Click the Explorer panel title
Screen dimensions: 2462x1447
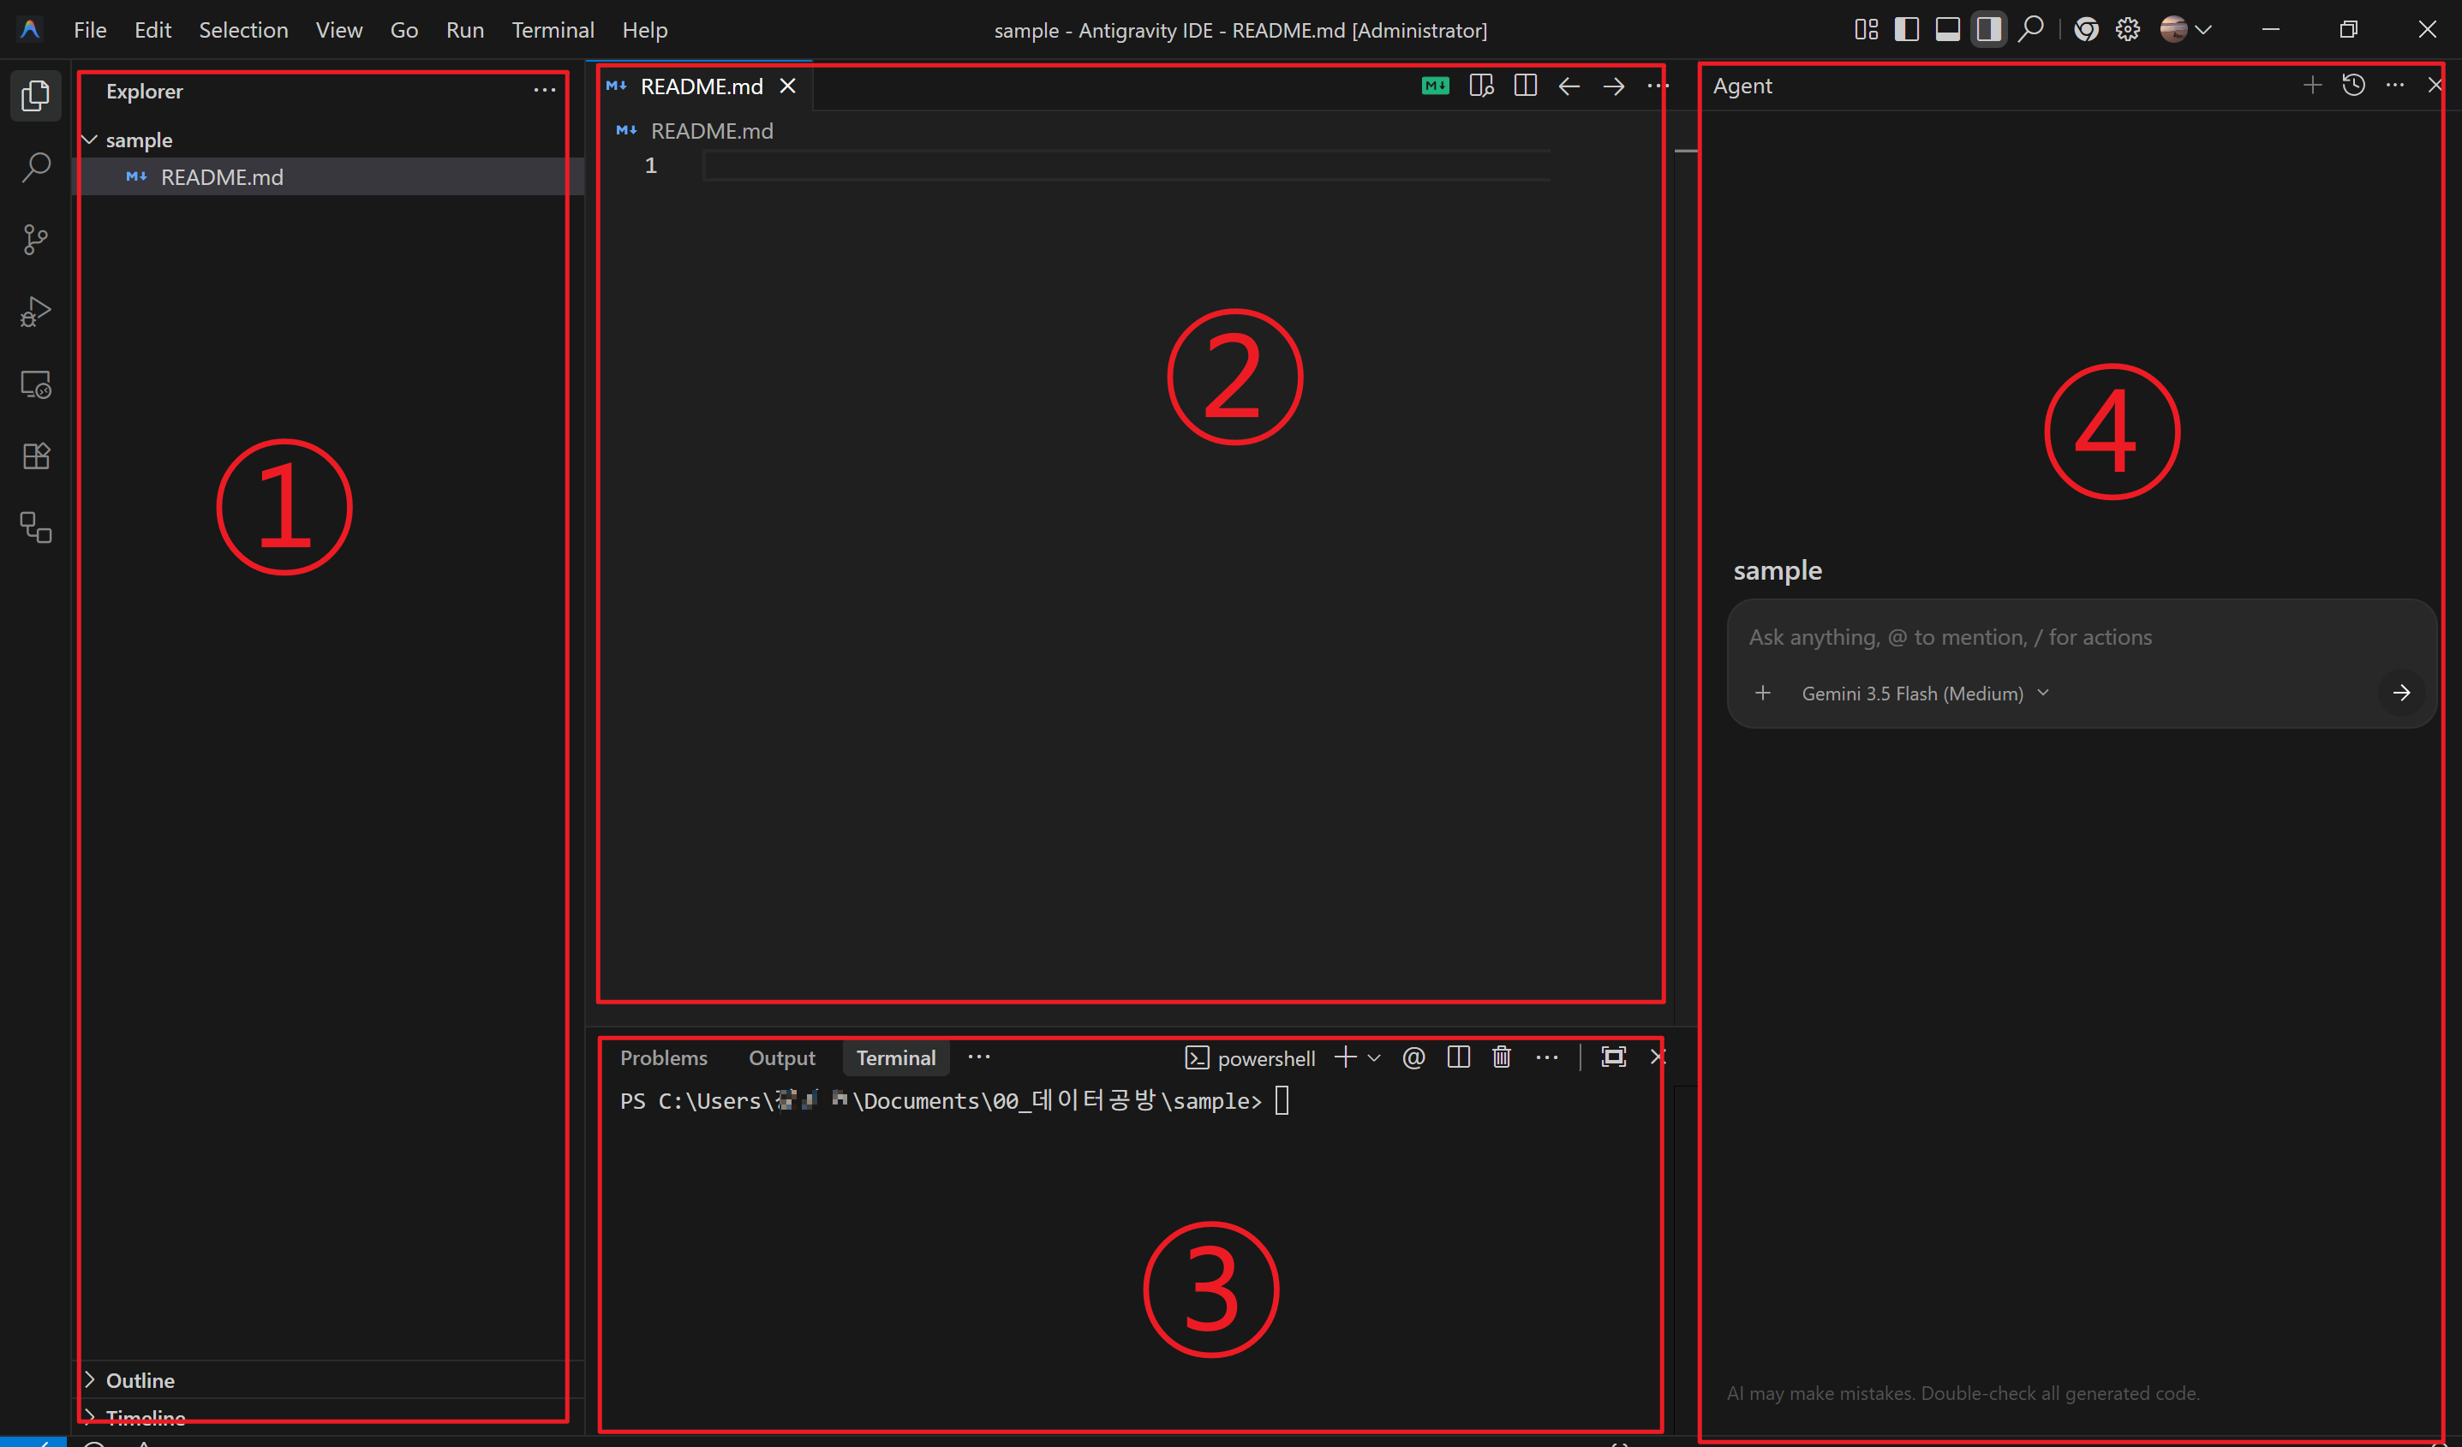(x=145, y=91)
